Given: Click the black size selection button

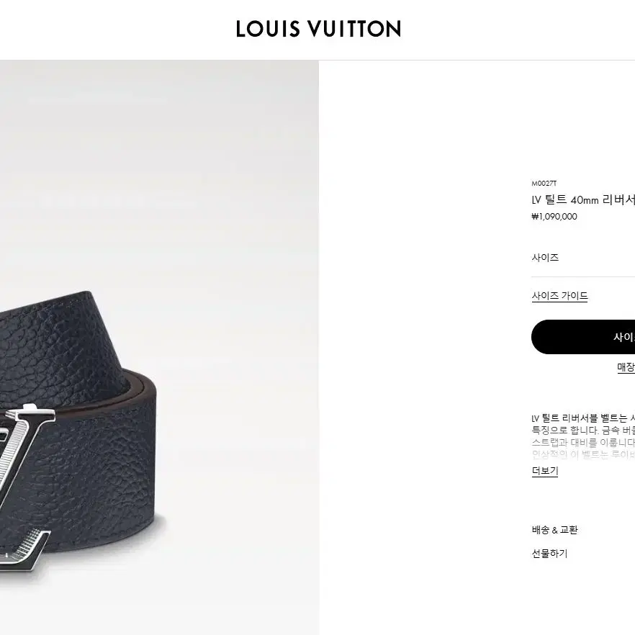Looking at the screenshot, I should [x=583, y=337].
